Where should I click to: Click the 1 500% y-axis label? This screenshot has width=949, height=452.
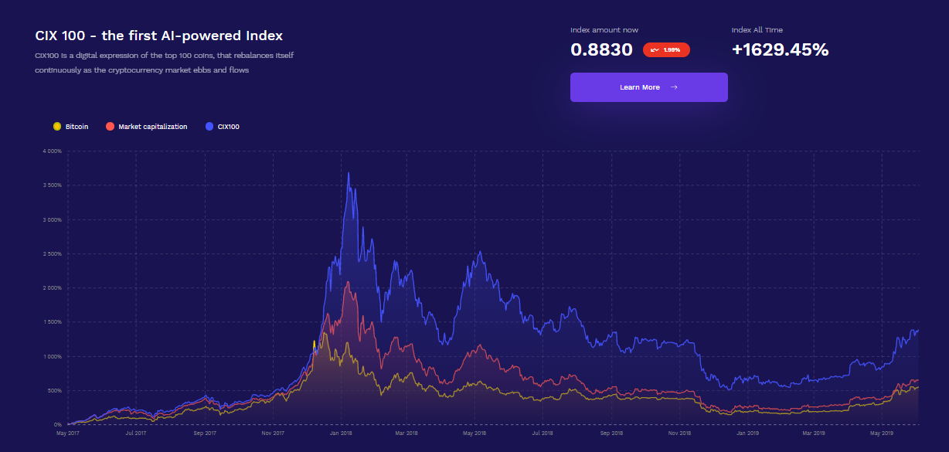click(x=51, y=322)
